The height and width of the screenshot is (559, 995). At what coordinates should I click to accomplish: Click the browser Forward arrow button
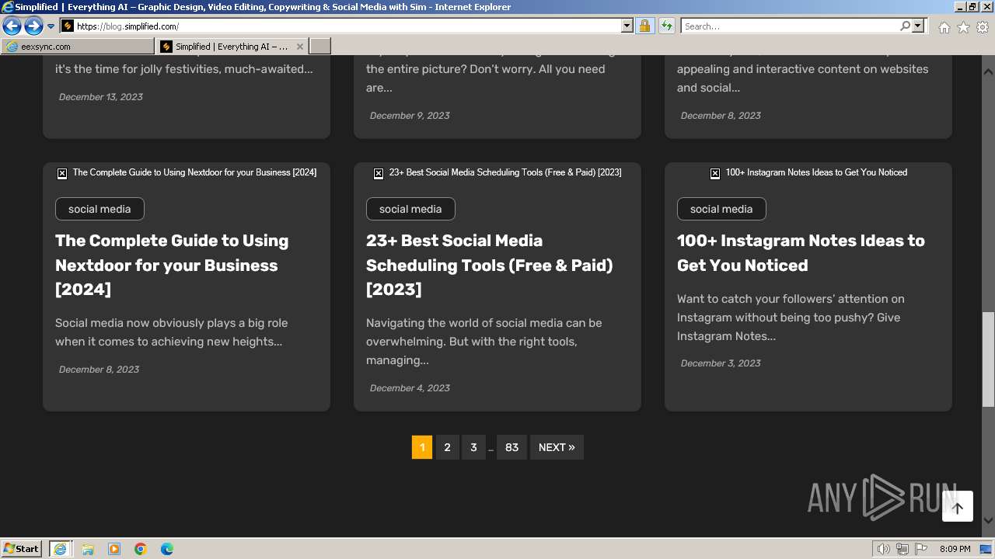click(x=33, y=26)
